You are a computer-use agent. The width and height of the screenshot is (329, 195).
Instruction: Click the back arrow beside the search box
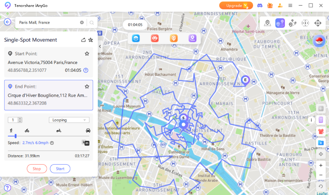(7, 22)
